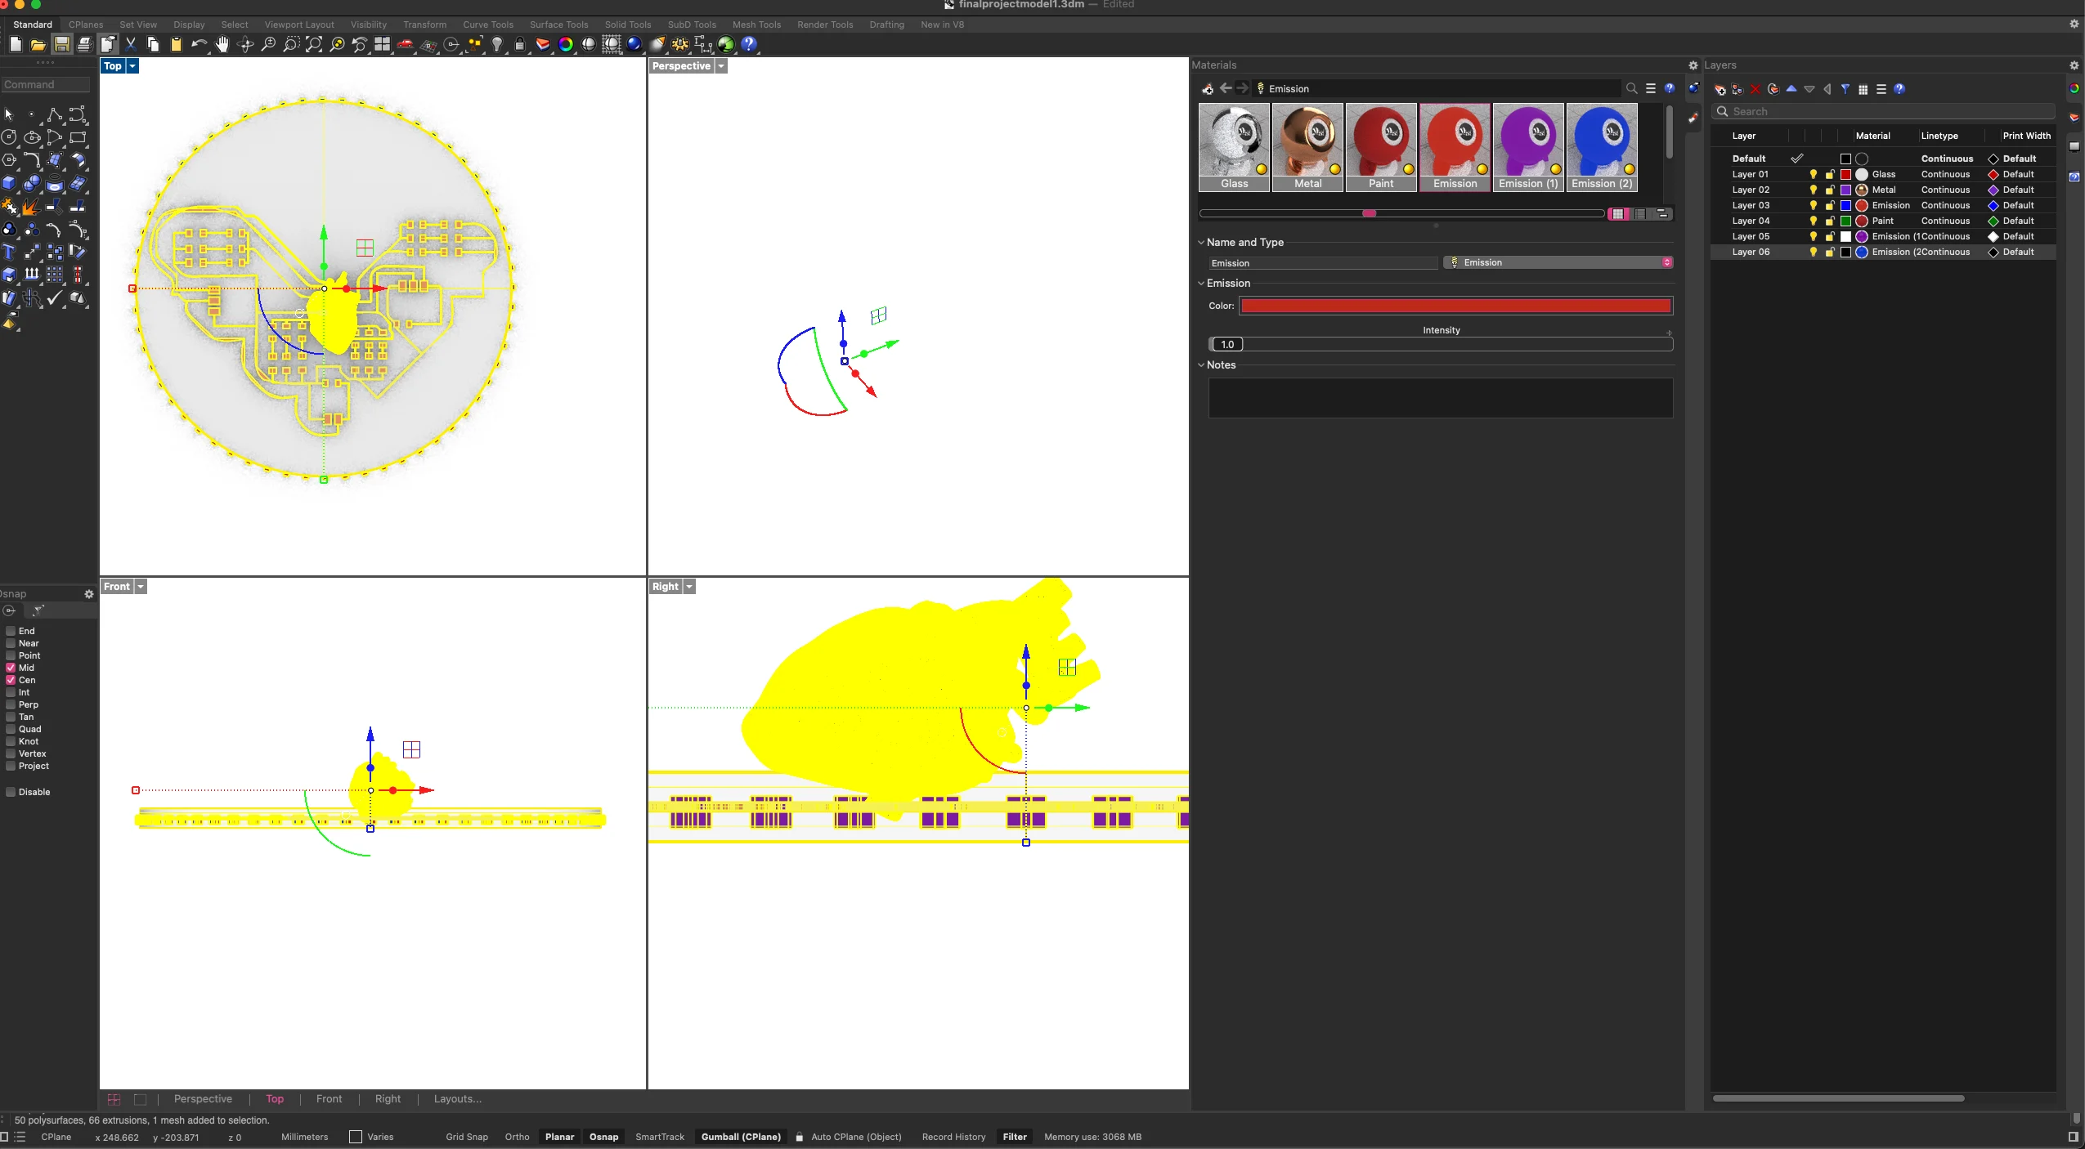This screenshot has width=2085, height=1149.
Task: Toggle Ortho in status bar
Action: 518,1137
